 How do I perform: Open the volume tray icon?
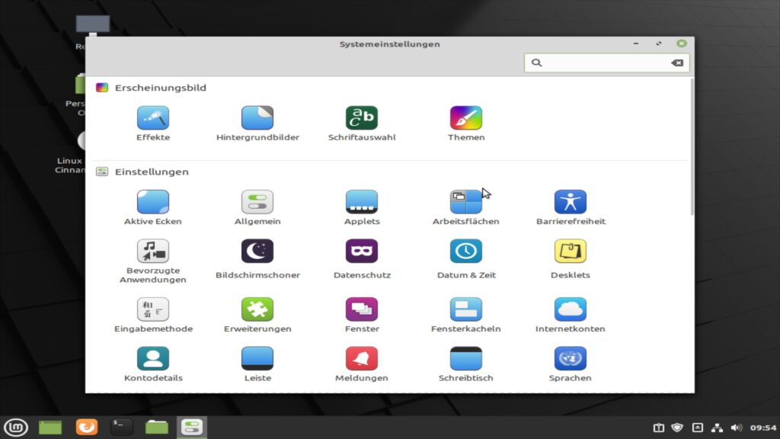click(737, 428)
